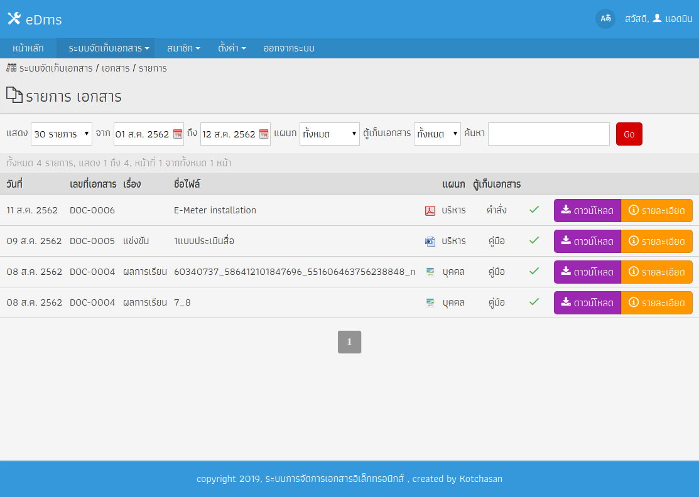This screenshot has width=699, height=497.
Task: Click the font-size adjustment icon in the header
Action: pyautogui.click(x=605, y=19)
